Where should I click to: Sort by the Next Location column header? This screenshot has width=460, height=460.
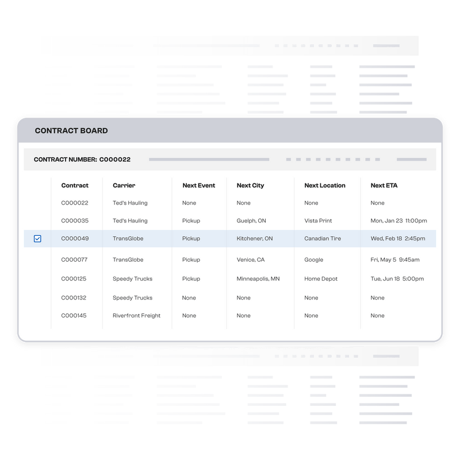pyautogui.click(x=324, y=185)
